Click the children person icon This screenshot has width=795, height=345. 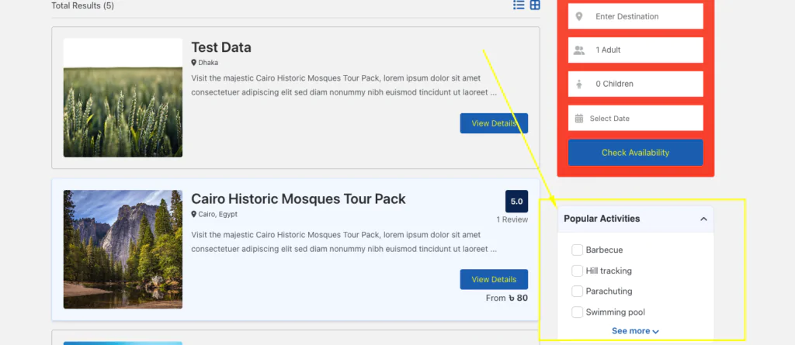(x=579, y=84)
